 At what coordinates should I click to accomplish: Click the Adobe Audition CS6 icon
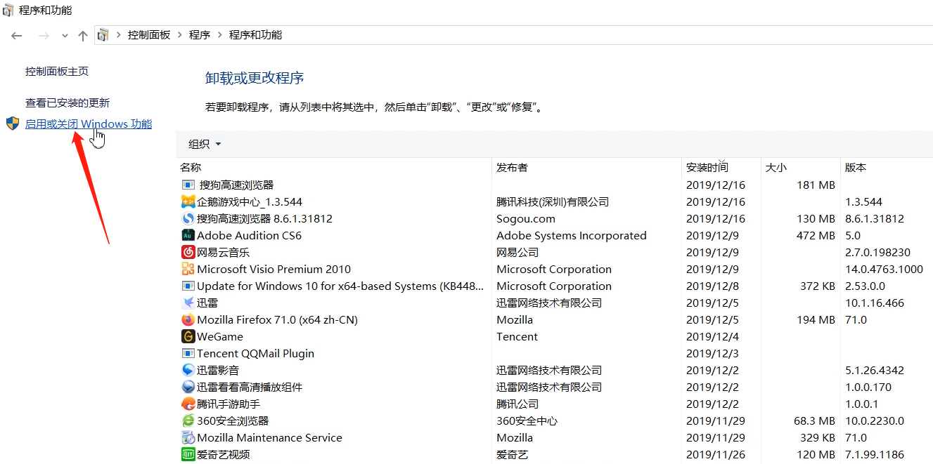188,235
